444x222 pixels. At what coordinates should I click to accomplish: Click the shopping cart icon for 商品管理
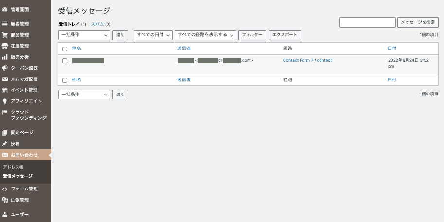click(5, 35)
